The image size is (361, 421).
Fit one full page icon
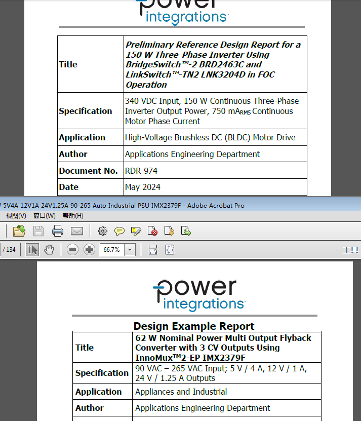tap(170, 250)
